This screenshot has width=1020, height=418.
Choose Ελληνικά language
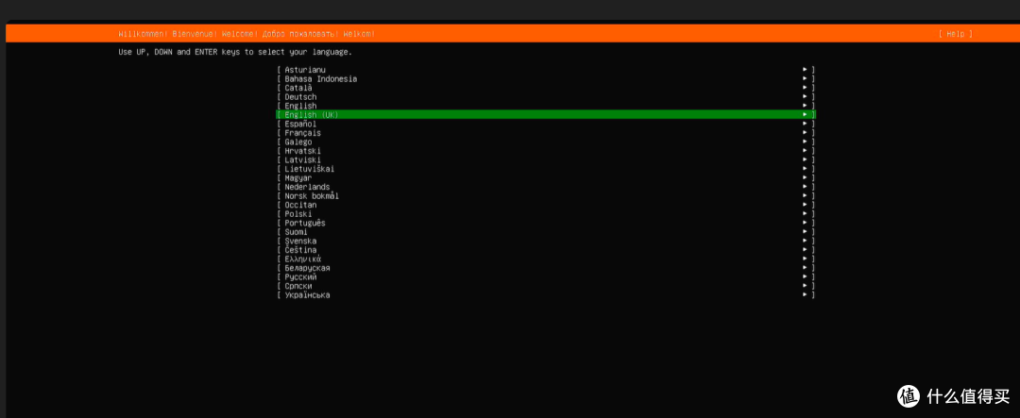pos(546,259)
